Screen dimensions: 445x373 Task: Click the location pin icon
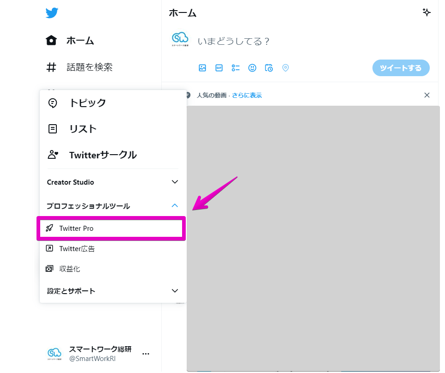point(286,68)
